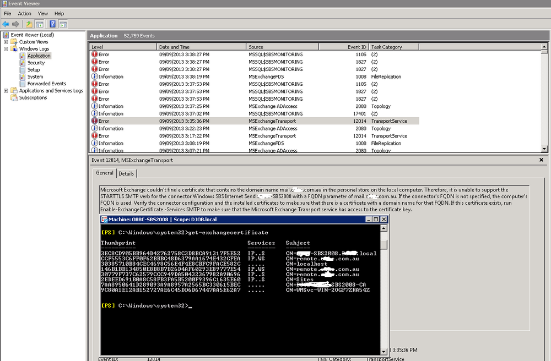
Task: Open the Action menu
Action: (x=25, y=14)
